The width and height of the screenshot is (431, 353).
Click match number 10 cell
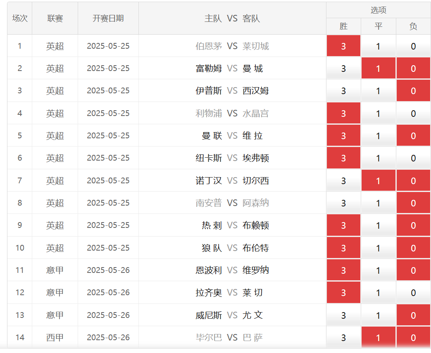[x=20, y=248]
